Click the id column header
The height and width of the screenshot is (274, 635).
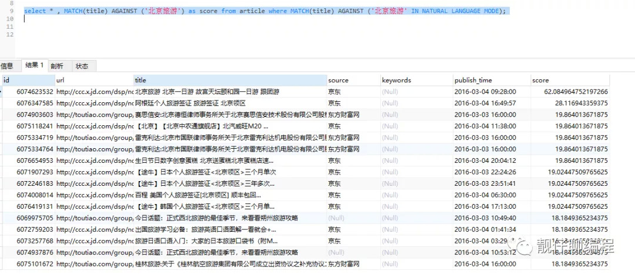(26, 80)
